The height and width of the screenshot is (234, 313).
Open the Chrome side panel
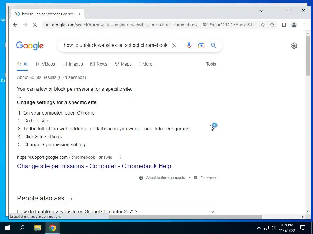(284, 25)
